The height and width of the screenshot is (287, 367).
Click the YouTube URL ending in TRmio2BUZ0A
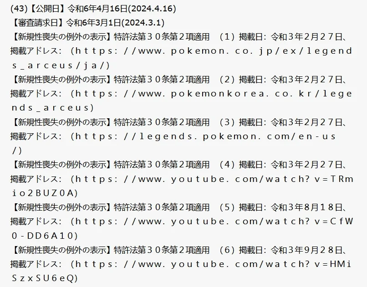click(182, 186)
